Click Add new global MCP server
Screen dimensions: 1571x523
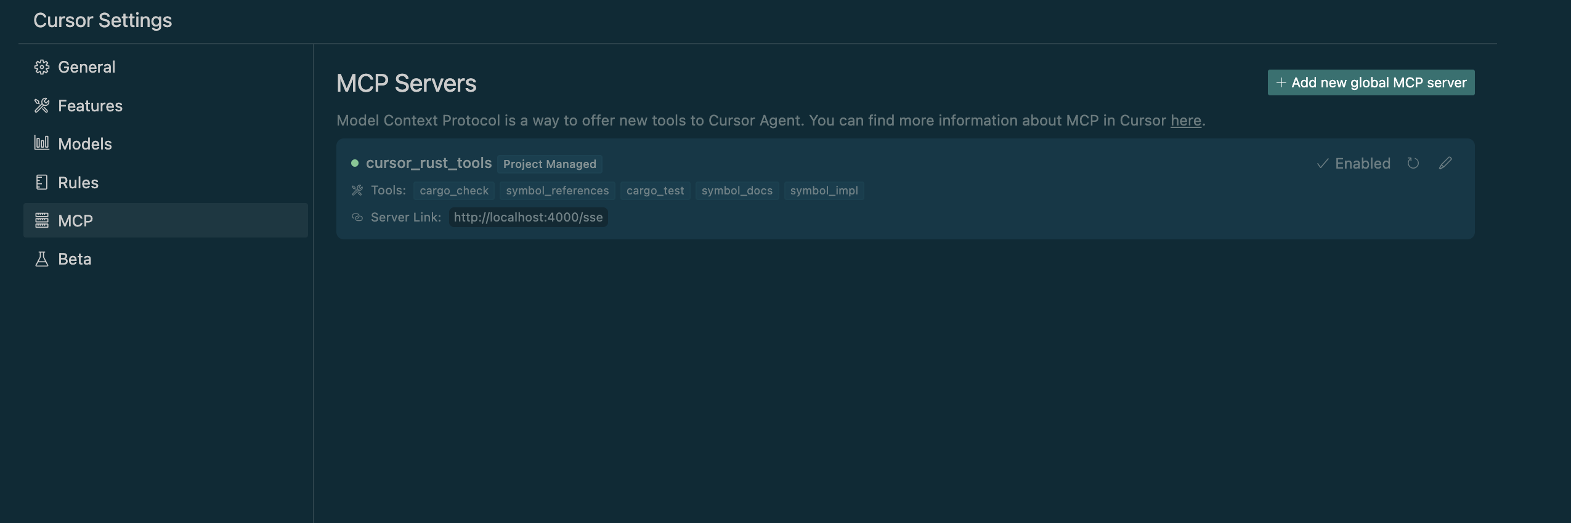[x=1371, y=82]
